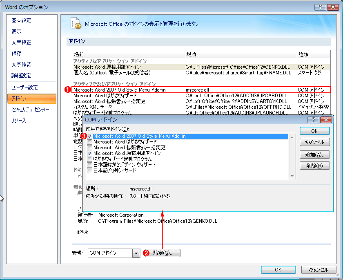Click up arrow of add-in list scrollbar
Screen dimensions: 343x280
click(x=292, y=137)
